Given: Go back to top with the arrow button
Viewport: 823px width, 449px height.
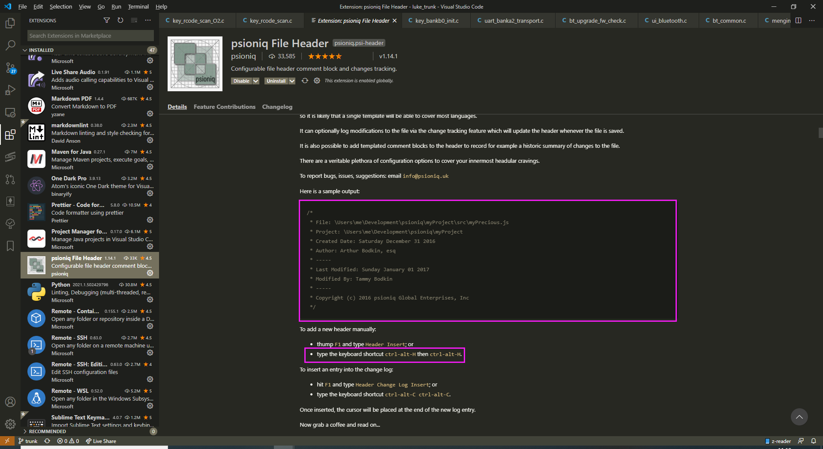Looking at the screenshot, I should (799, 417).
